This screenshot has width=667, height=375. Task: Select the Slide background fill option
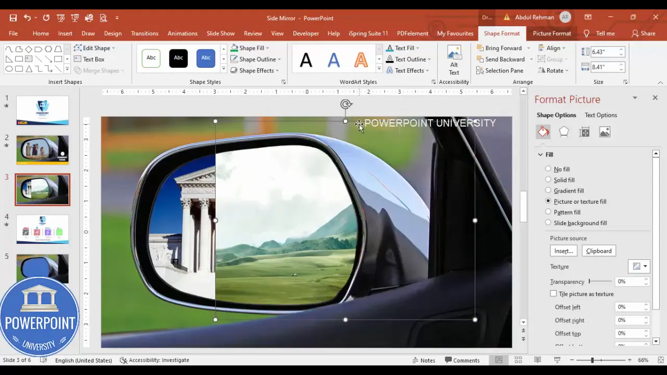[x=548, y=223]
